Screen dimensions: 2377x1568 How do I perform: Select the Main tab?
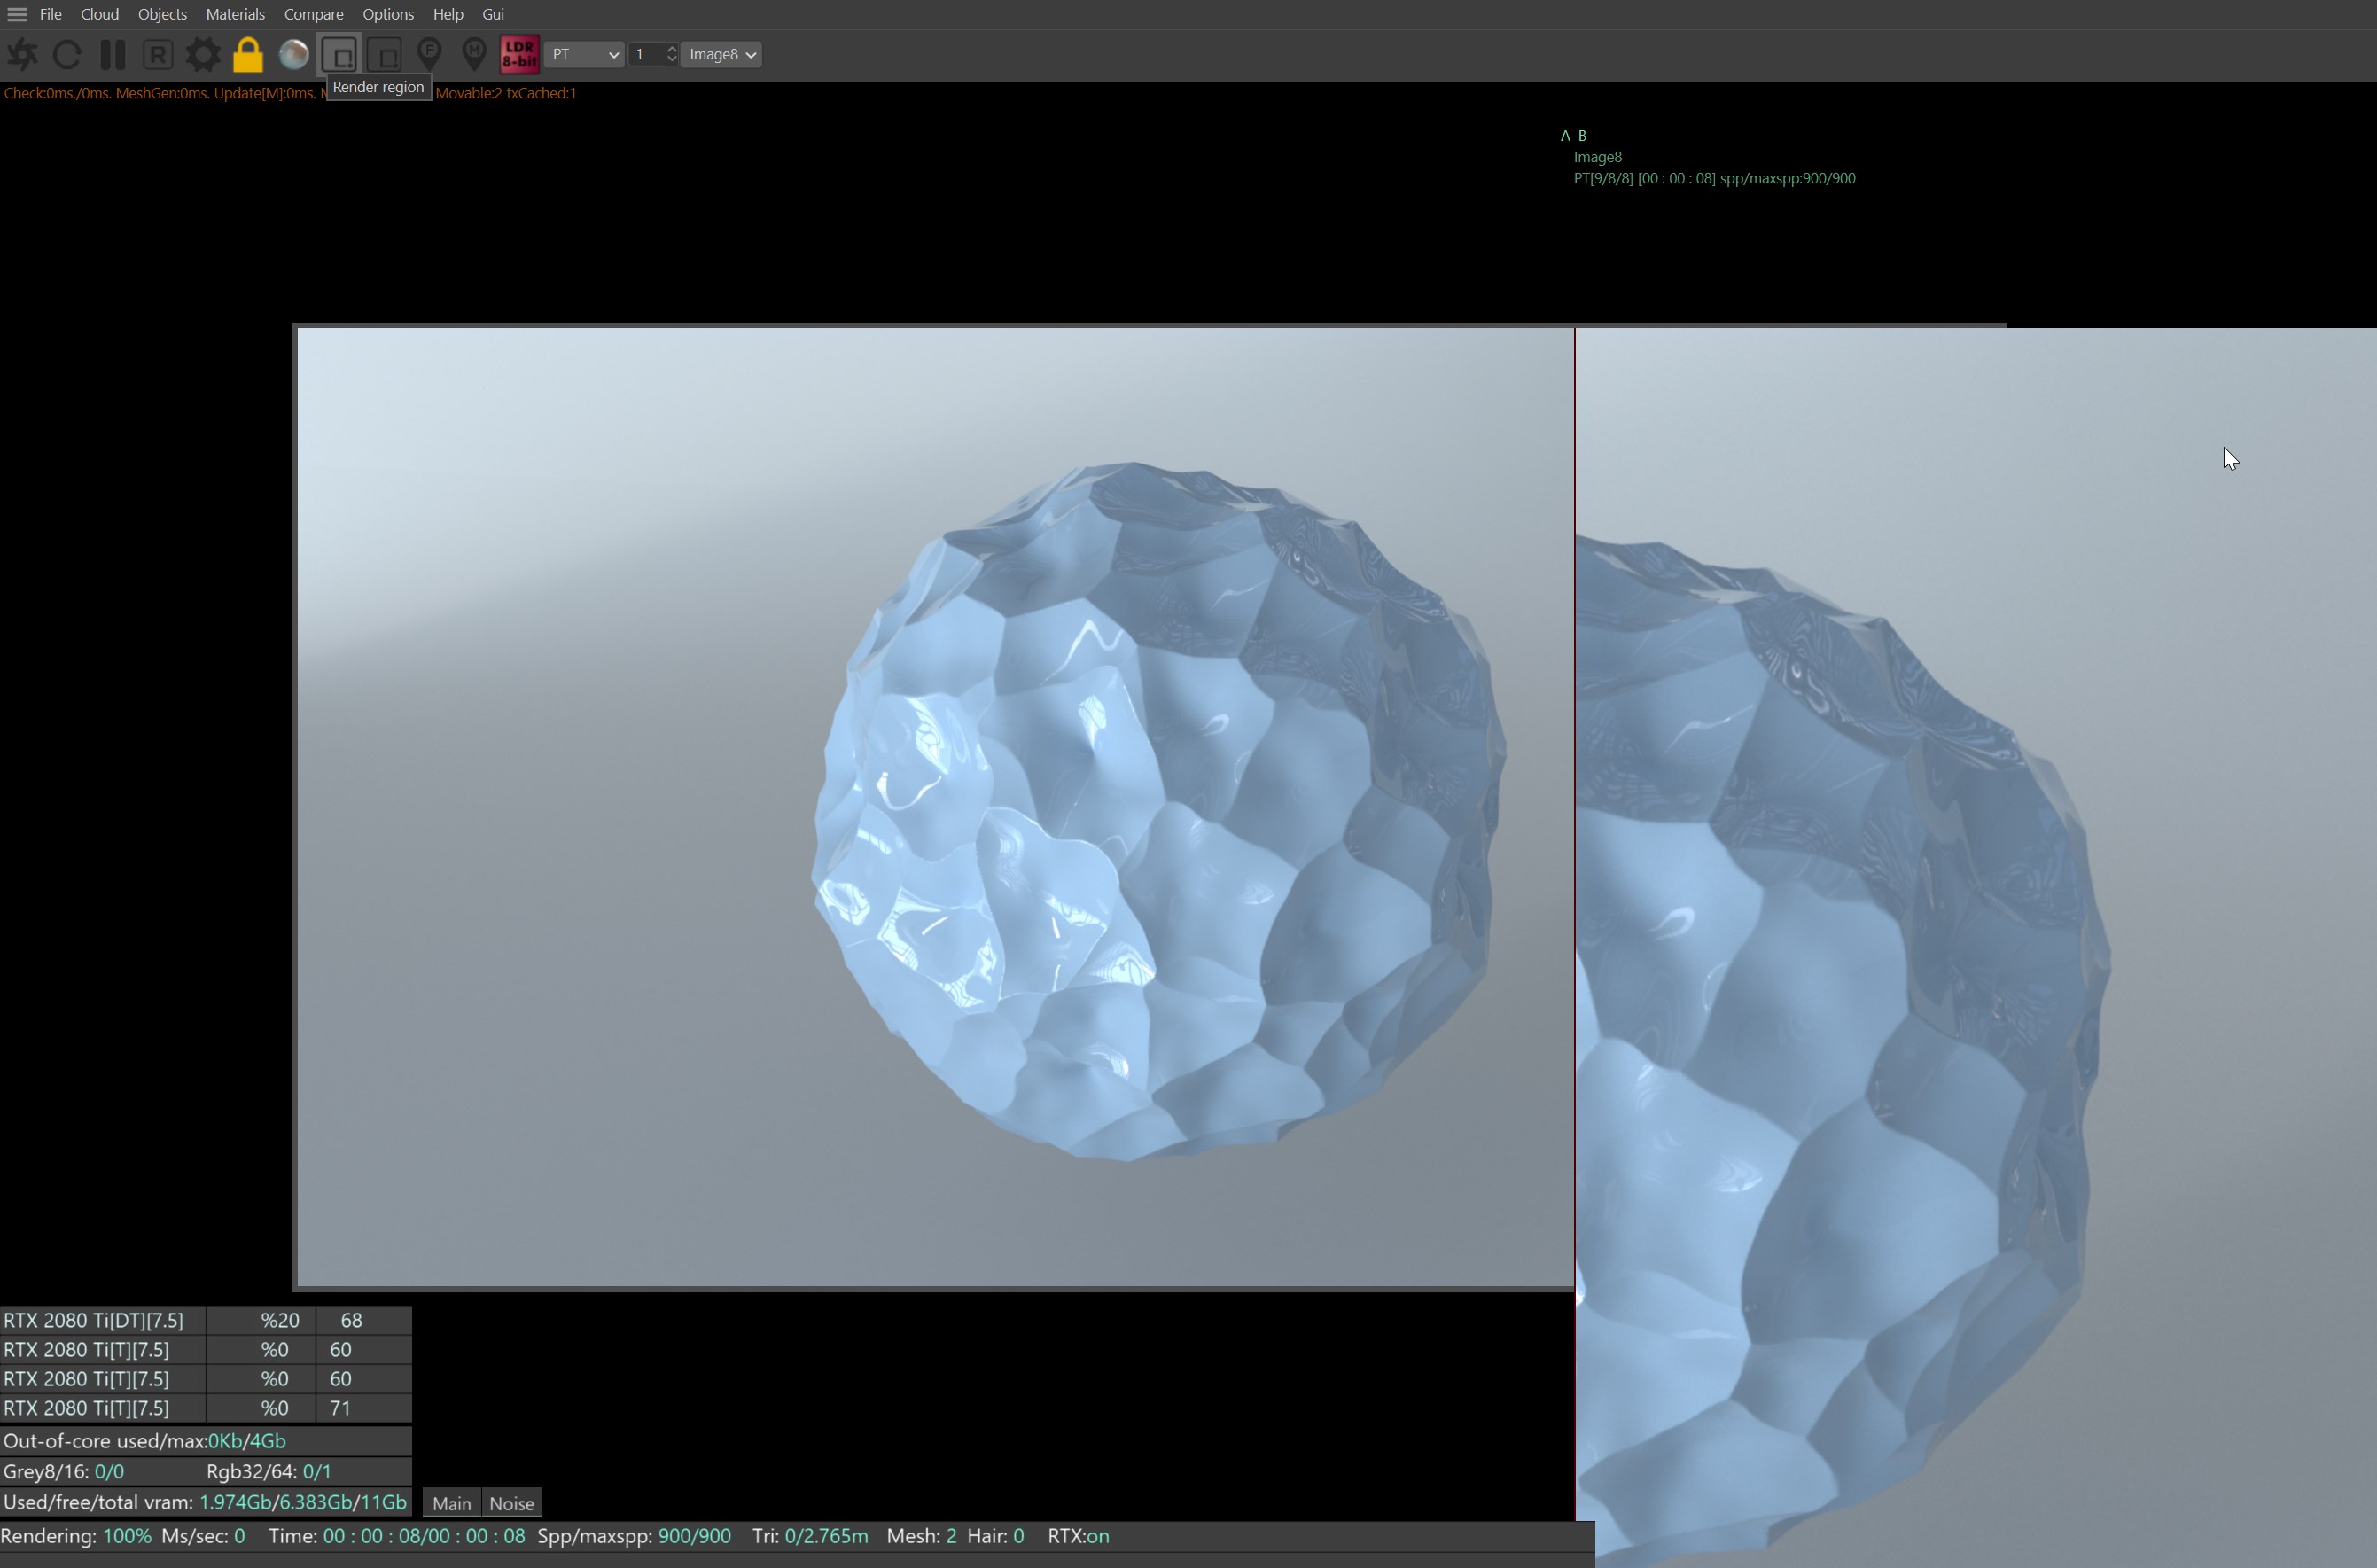[x=451, y=1503]
